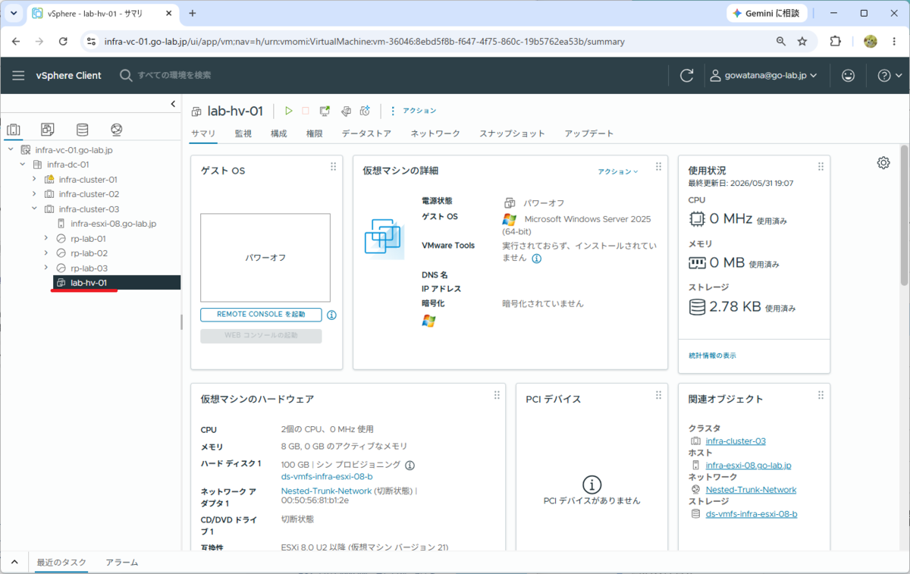
Task: Click the drag handle on PCI デバイス card
Action: (x=659, y=395)
